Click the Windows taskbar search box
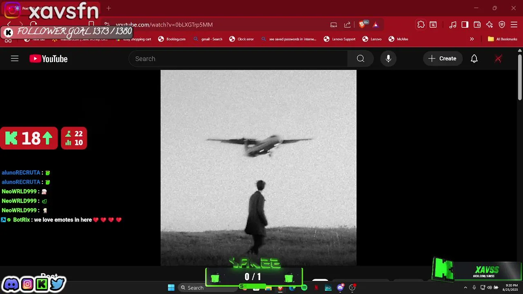 point(208,287)
